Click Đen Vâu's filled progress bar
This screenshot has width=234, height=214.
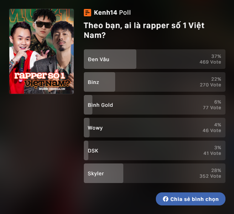pos(110,59)
